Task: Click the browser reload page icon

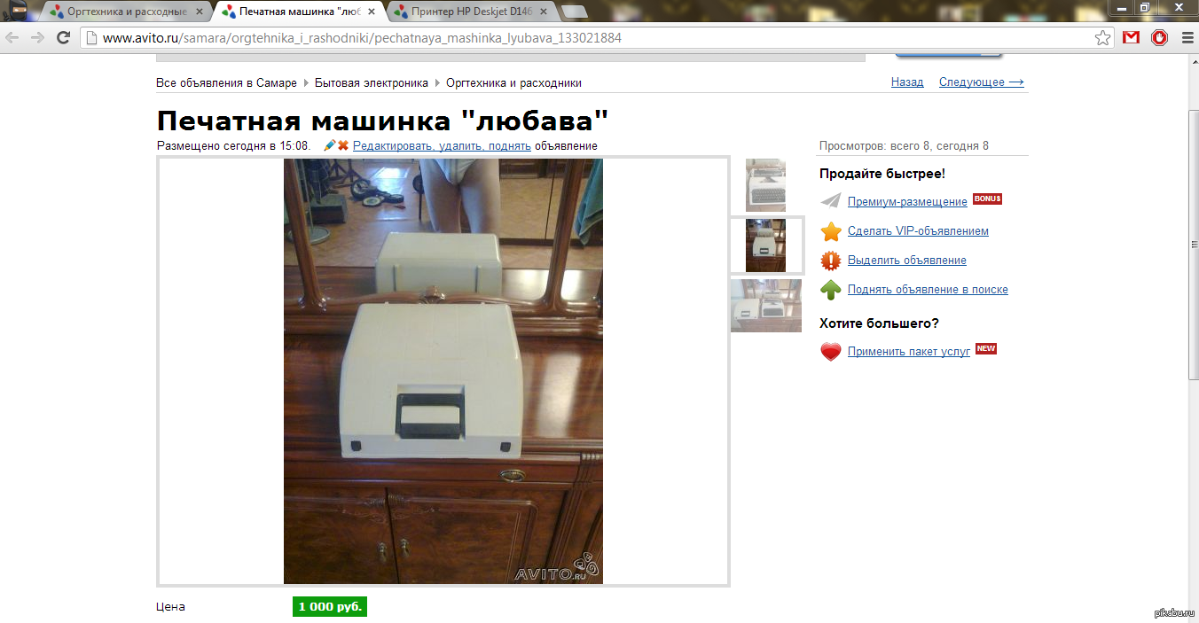Action: [63, 38]
